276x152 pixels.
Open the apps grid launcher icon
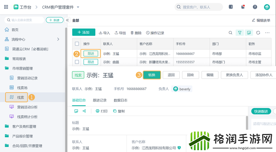[6, 7]
